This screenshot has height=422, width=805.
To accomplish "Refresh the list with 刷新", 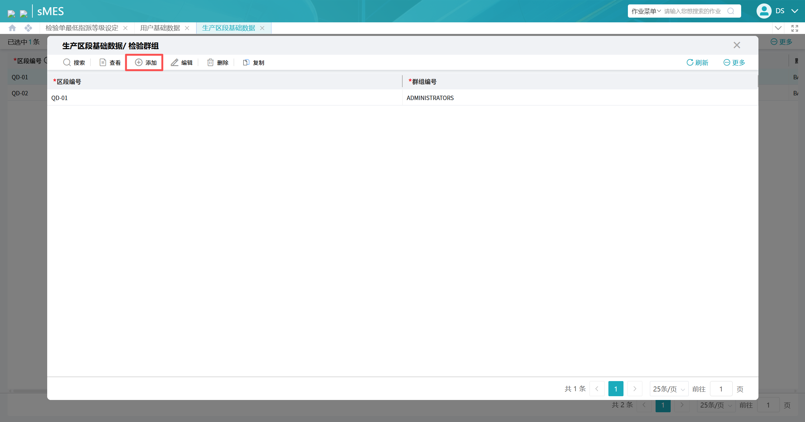I will [697, 62].
